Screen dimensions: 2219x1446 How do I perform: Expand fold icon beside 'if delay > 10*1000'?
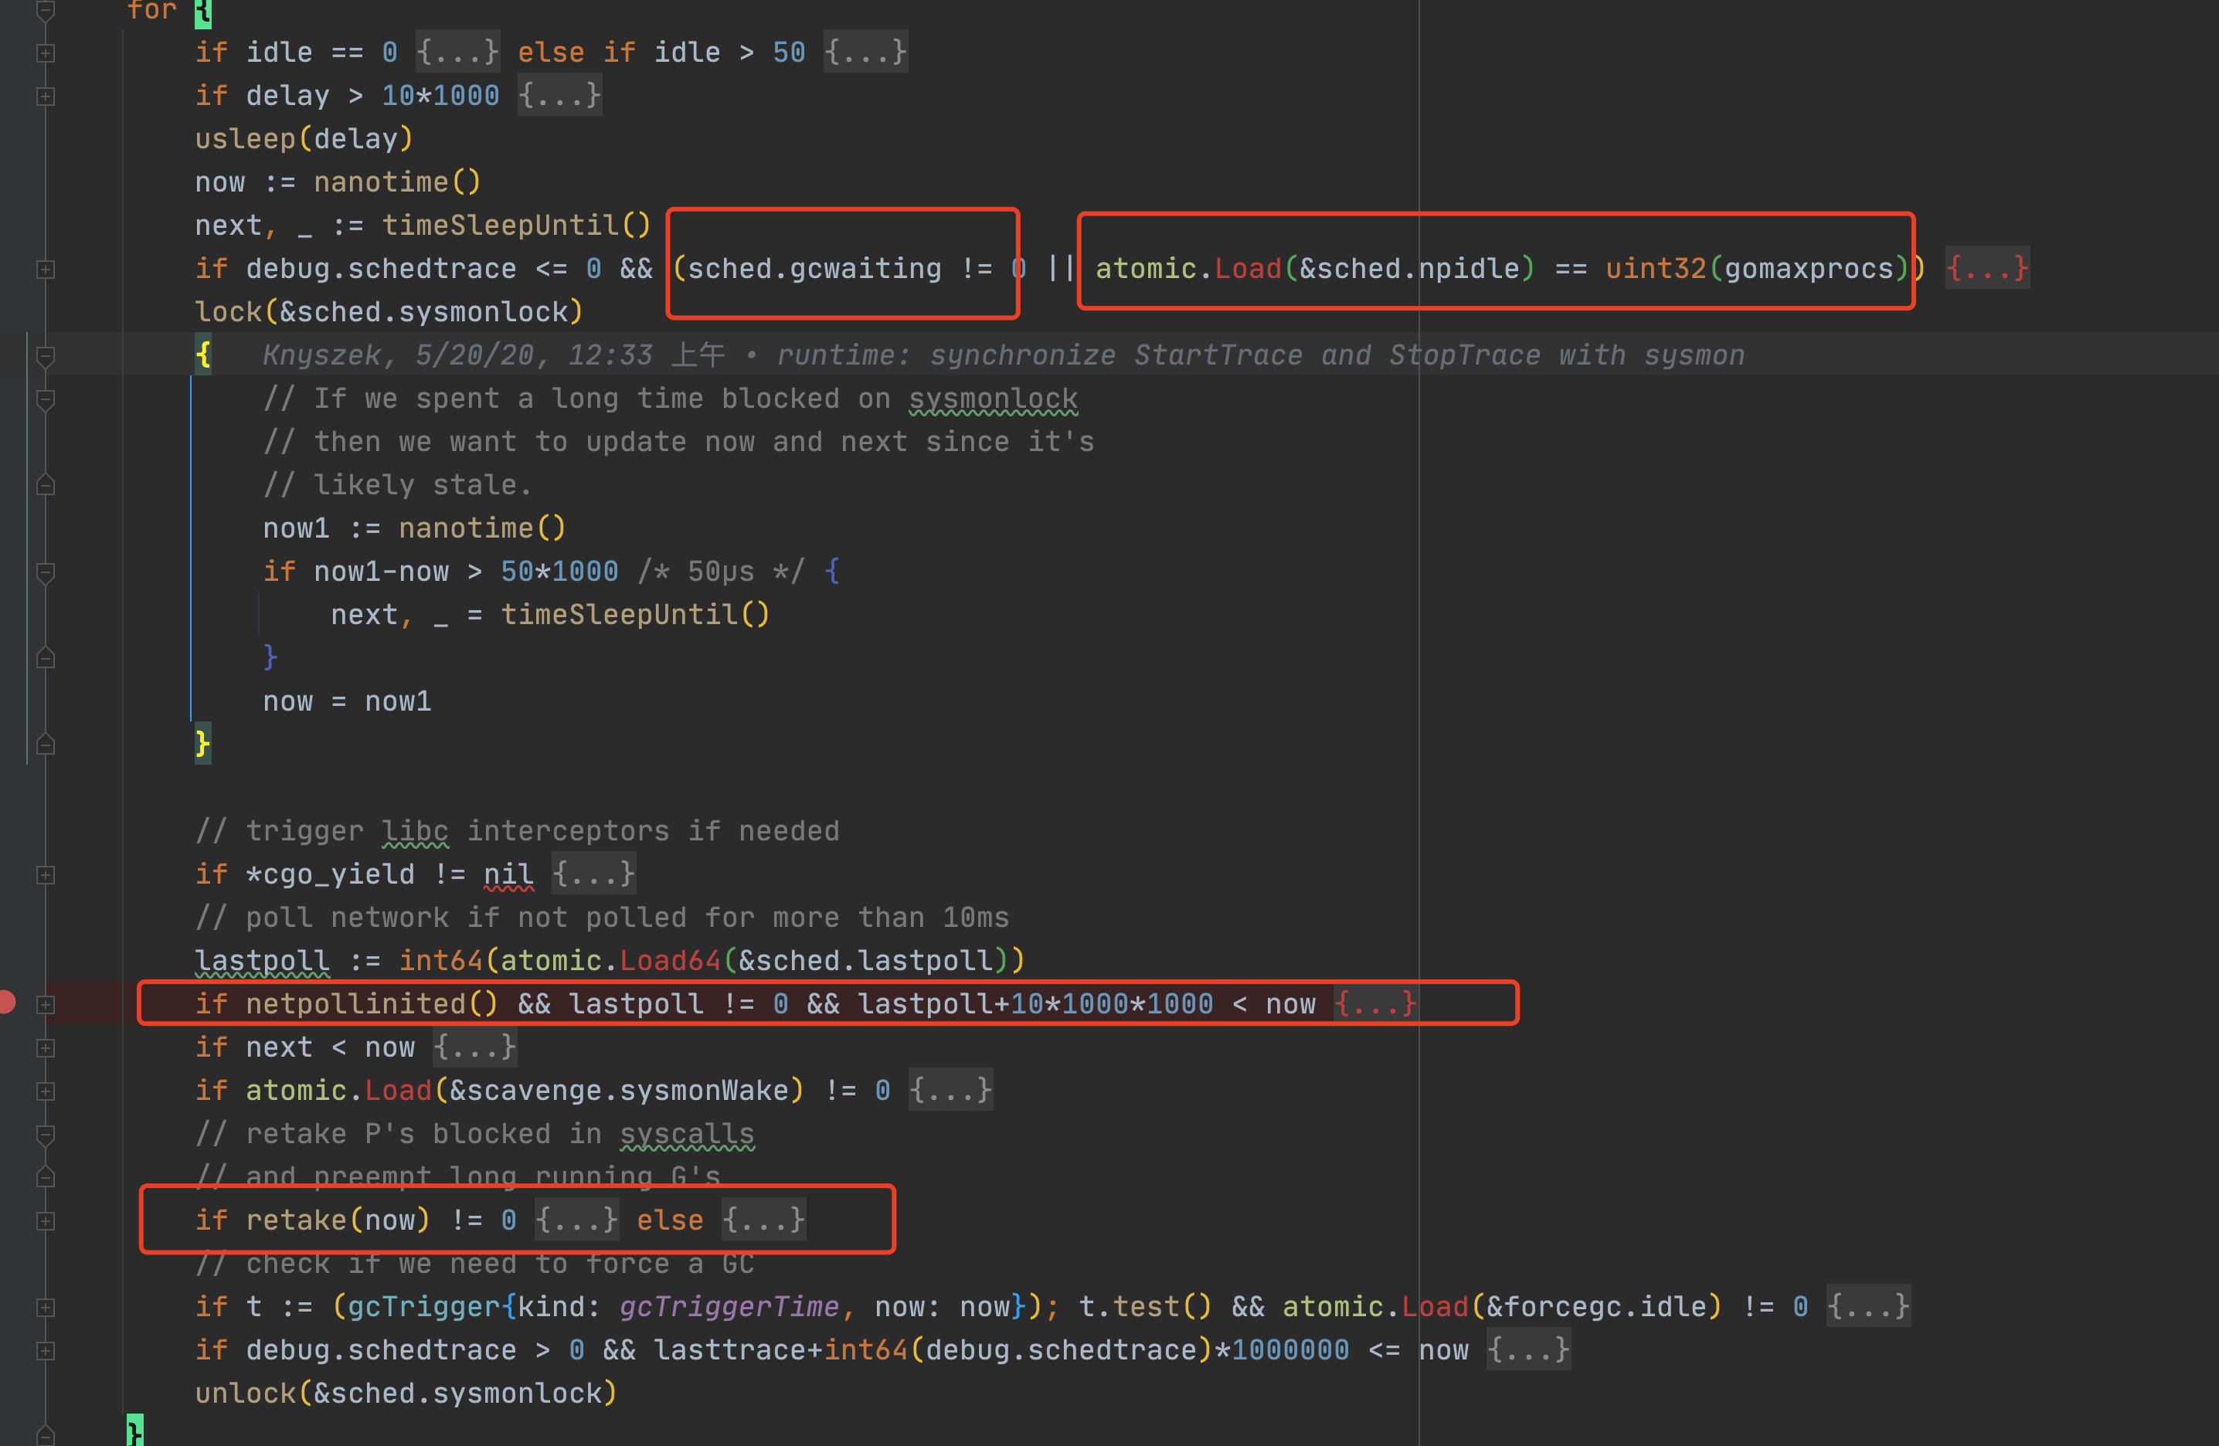tap(45, 96)
